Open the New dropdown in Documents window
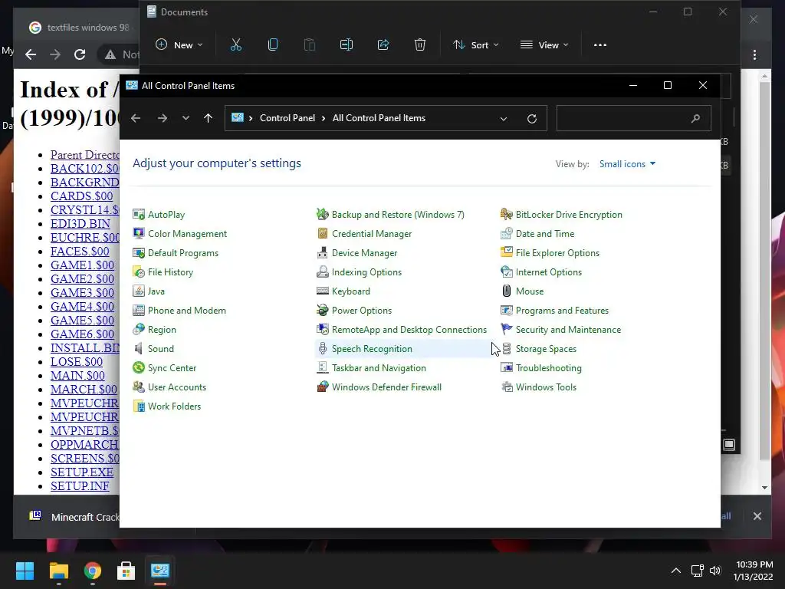 tap(179, 45)
